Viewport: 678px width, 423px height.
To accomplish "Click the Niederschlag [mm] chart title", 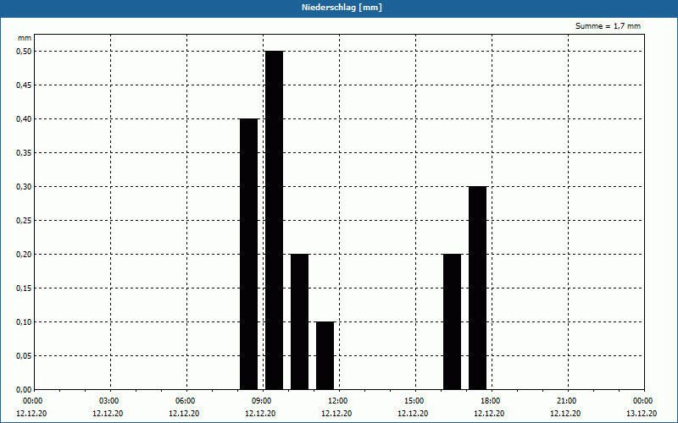I will tap(342, 8).
